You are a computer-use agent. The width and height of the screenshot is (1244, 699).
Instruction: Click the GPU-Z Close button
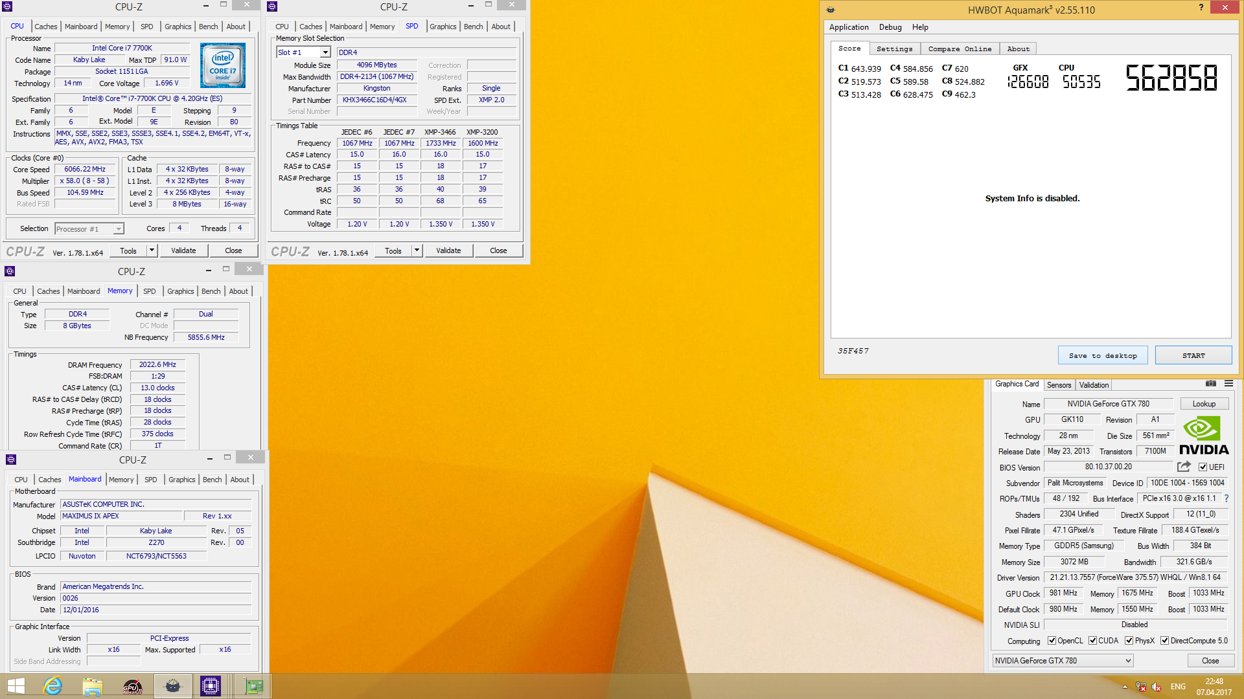[x=1210, y=661]
